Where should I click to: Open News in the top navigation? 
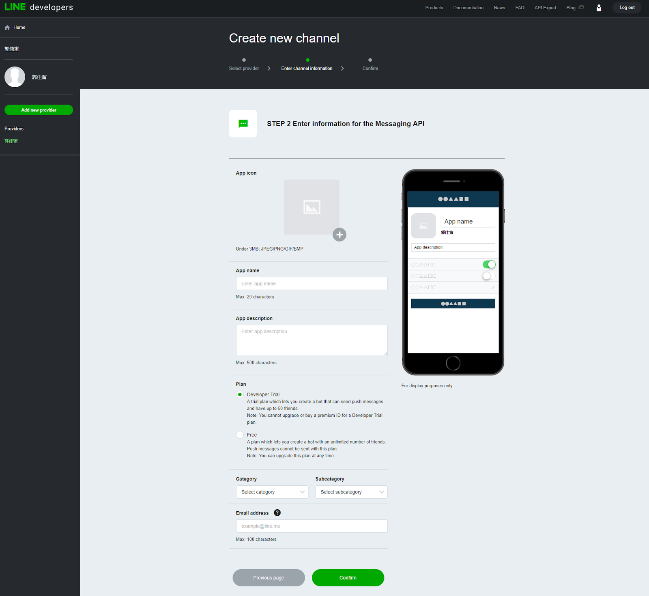(x=499, y=8)
